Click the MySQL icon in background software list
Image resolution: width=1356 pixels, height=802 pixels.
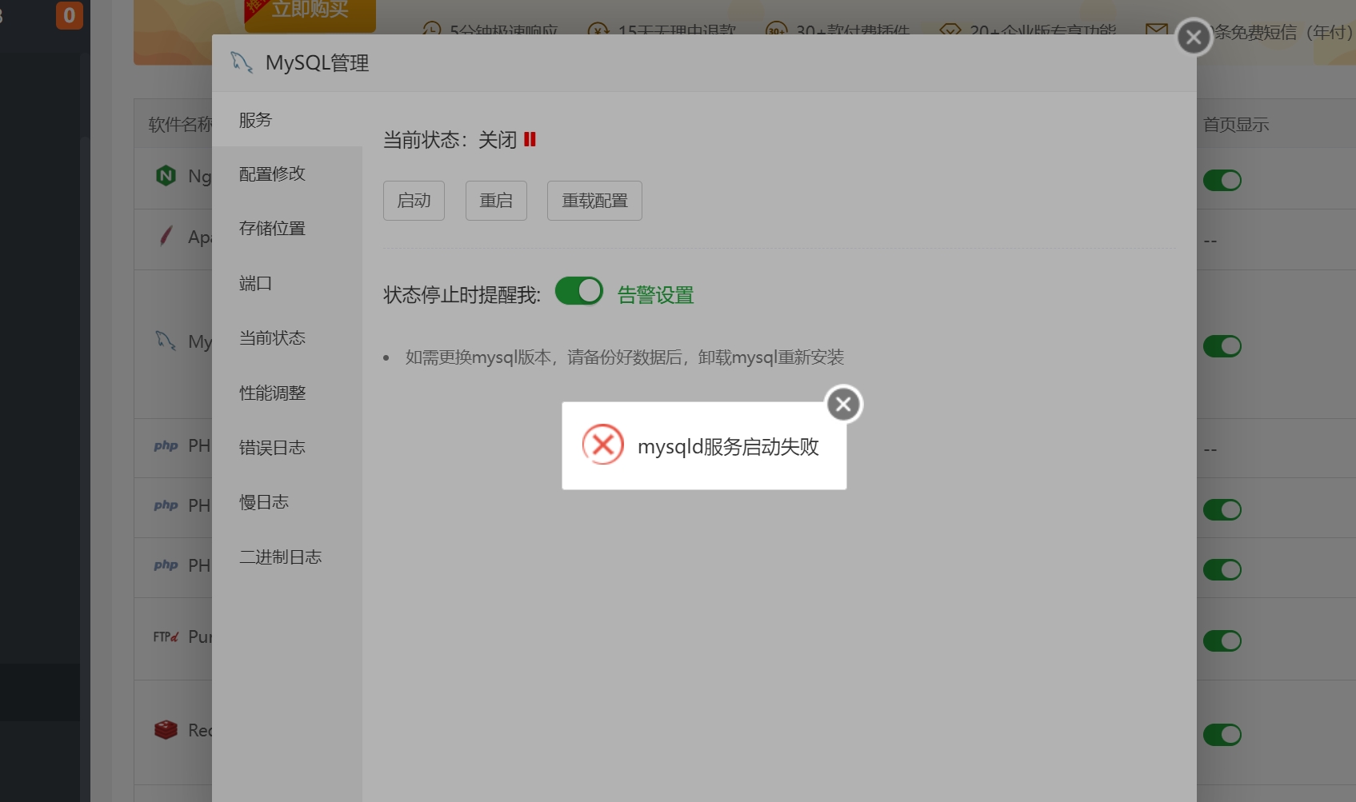tap(166, 341)
